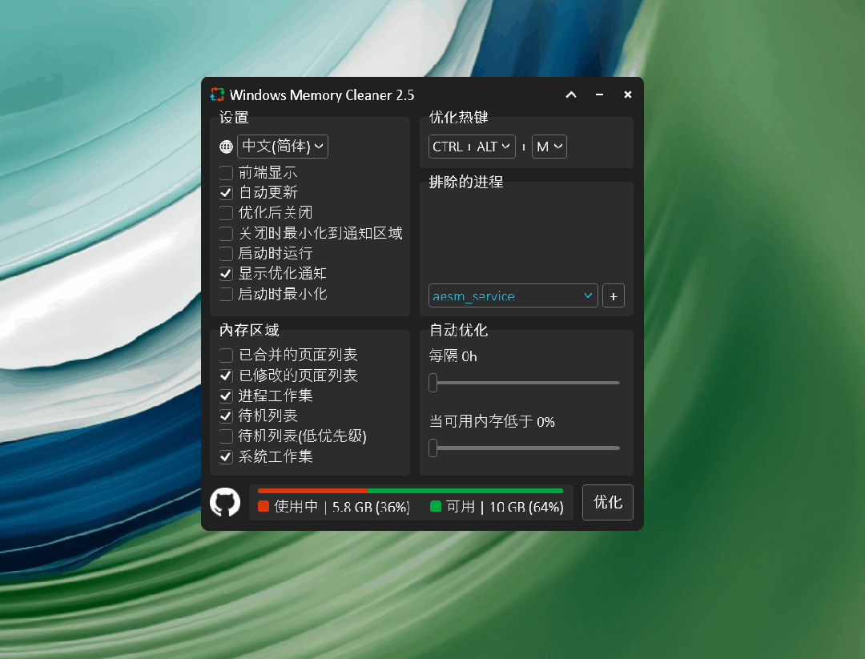This screenshot has width=865, height=659.
Task: Click the empty 排除的进程 list area
Action: tap(526, 236)
